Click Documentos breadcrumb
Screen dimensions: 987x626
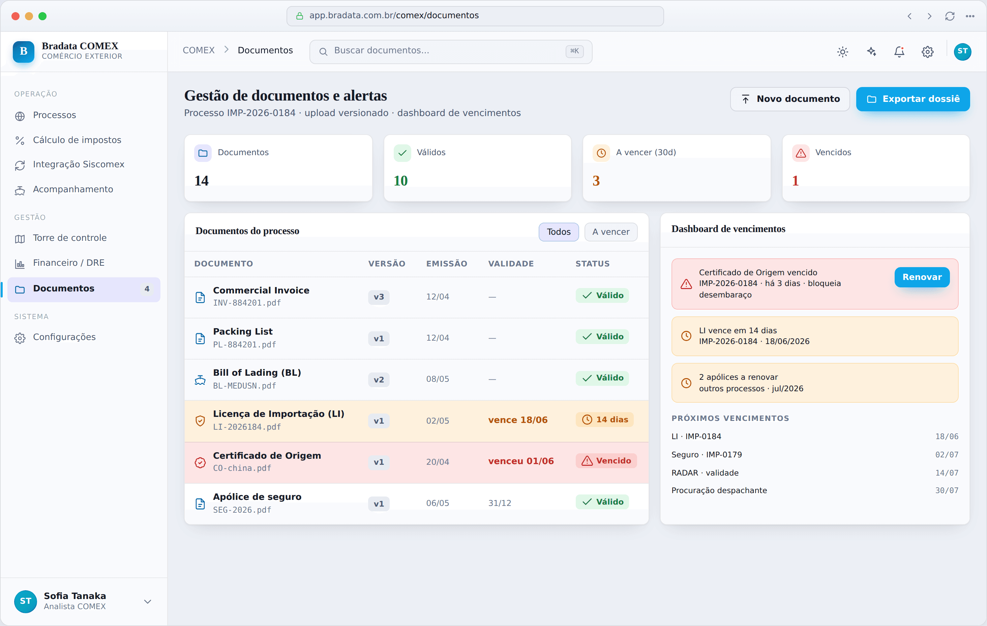[265, 51]
